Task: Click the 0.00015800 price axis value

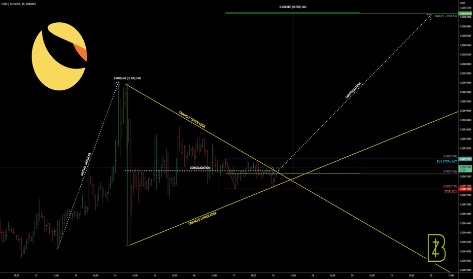Action: [x=466, y=261]
